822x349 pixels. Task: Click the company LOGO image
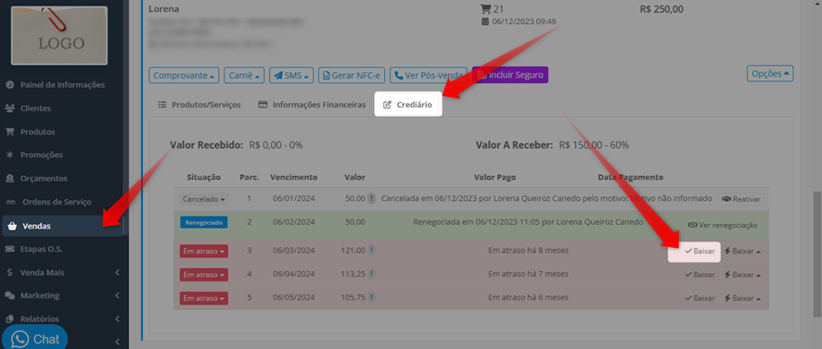[59, 35]
